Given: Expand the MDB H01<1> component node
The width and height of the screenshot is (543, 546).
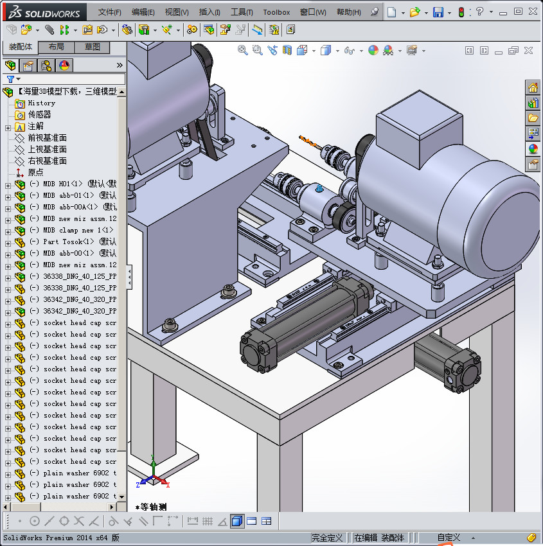Looking at the screenshot, I should [x=8, y=186].
